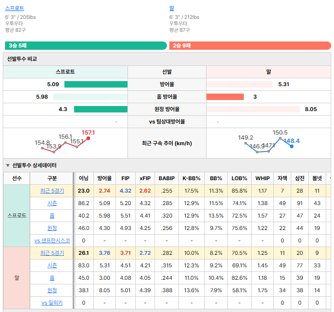Viewport: 334px width, 312px height.
Task: Click the 선발 label in the comparison header
Action: pyautogui.click(x=167, y=72)
